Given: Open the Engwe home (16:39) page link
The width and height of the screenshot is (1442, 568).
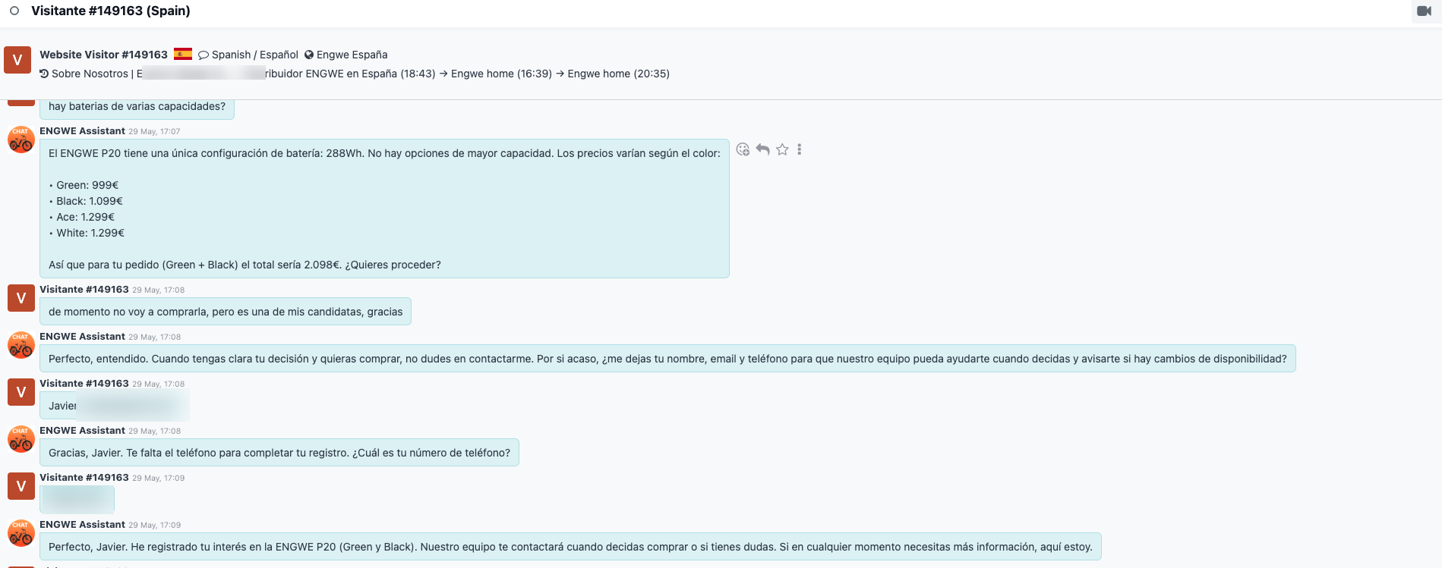Looking at the screenshot, I should 501,74.
